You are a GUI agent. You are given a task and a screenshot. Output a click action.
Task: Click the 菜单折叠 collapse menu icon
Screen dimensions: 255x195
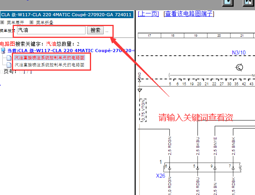click(x=32, y=22)
